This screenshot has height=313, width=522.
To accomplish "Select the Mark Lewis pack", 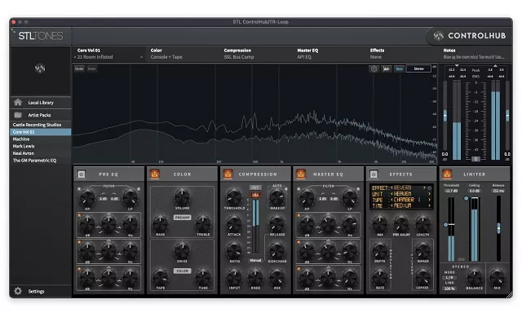I will [x=40, y=146].
